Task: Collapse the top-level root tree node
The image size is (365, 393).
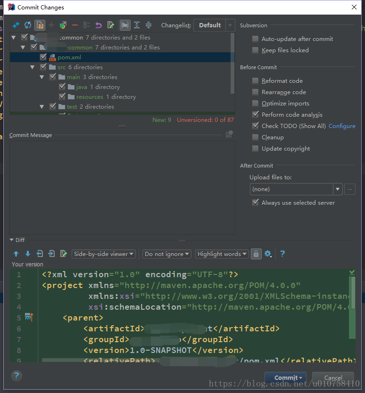Action: pyautogui.click(x=14, y=38)
